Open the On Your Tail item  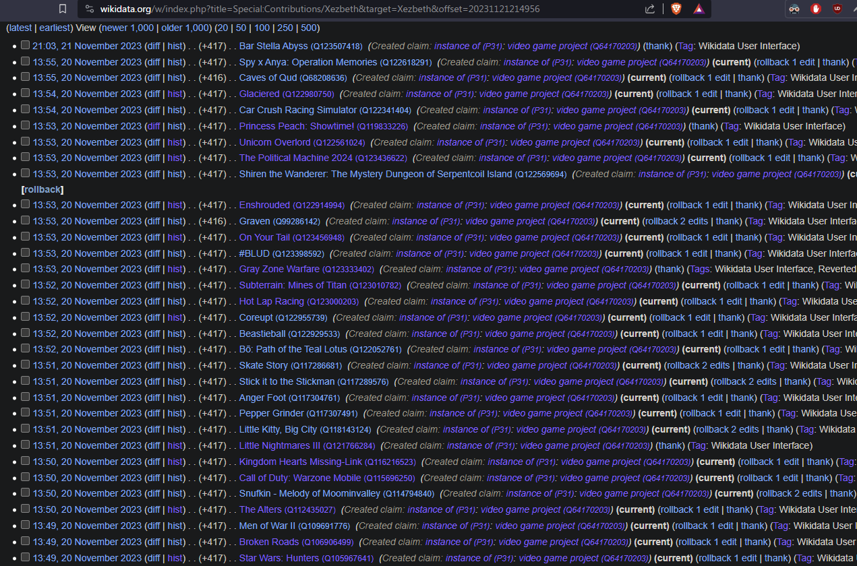[x=291, y=237]
